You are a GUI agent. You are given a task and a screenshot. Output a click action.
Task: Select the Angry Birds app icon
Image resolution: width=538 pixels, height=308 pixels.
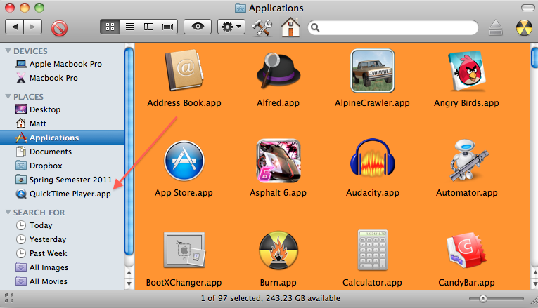click(467, 71)
